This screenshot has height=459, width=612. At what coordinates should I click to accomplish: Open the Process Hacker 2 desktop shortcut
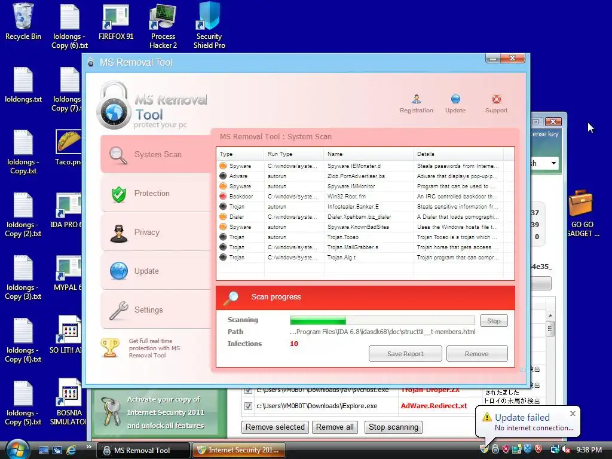[x=163, y=26]
